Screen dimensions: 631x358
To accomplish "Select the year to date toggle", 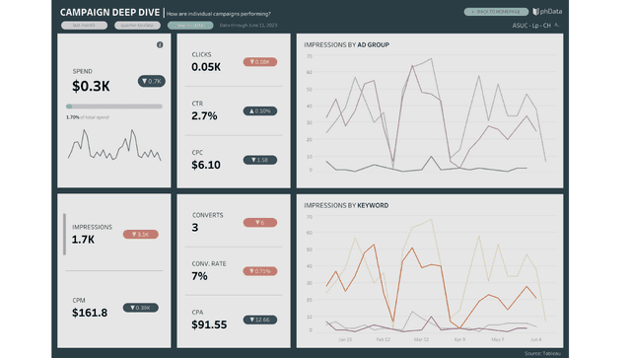I will click(190, 26).
